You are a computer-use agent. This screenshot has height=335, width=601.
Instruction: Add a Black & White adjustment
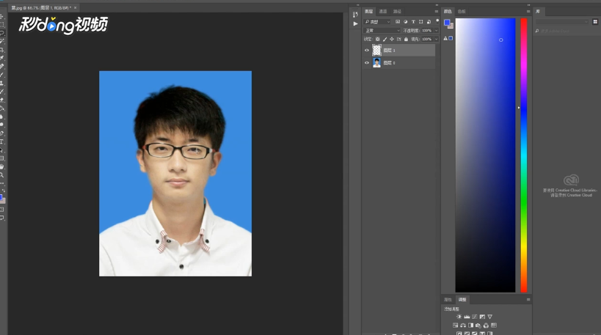point(470,325)
